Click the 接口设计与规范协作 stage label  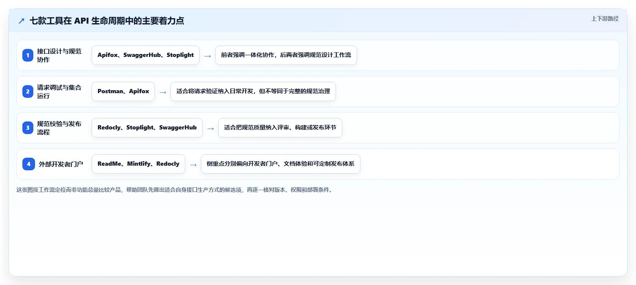[60, 55]
